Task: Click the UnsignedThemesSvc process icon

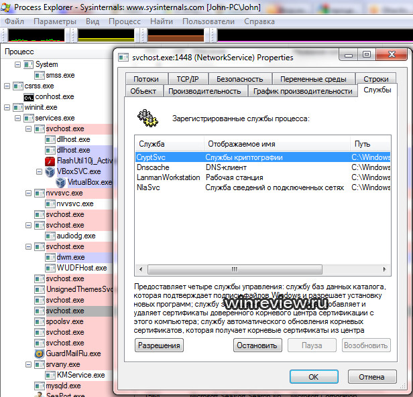Action: (40, 289)
